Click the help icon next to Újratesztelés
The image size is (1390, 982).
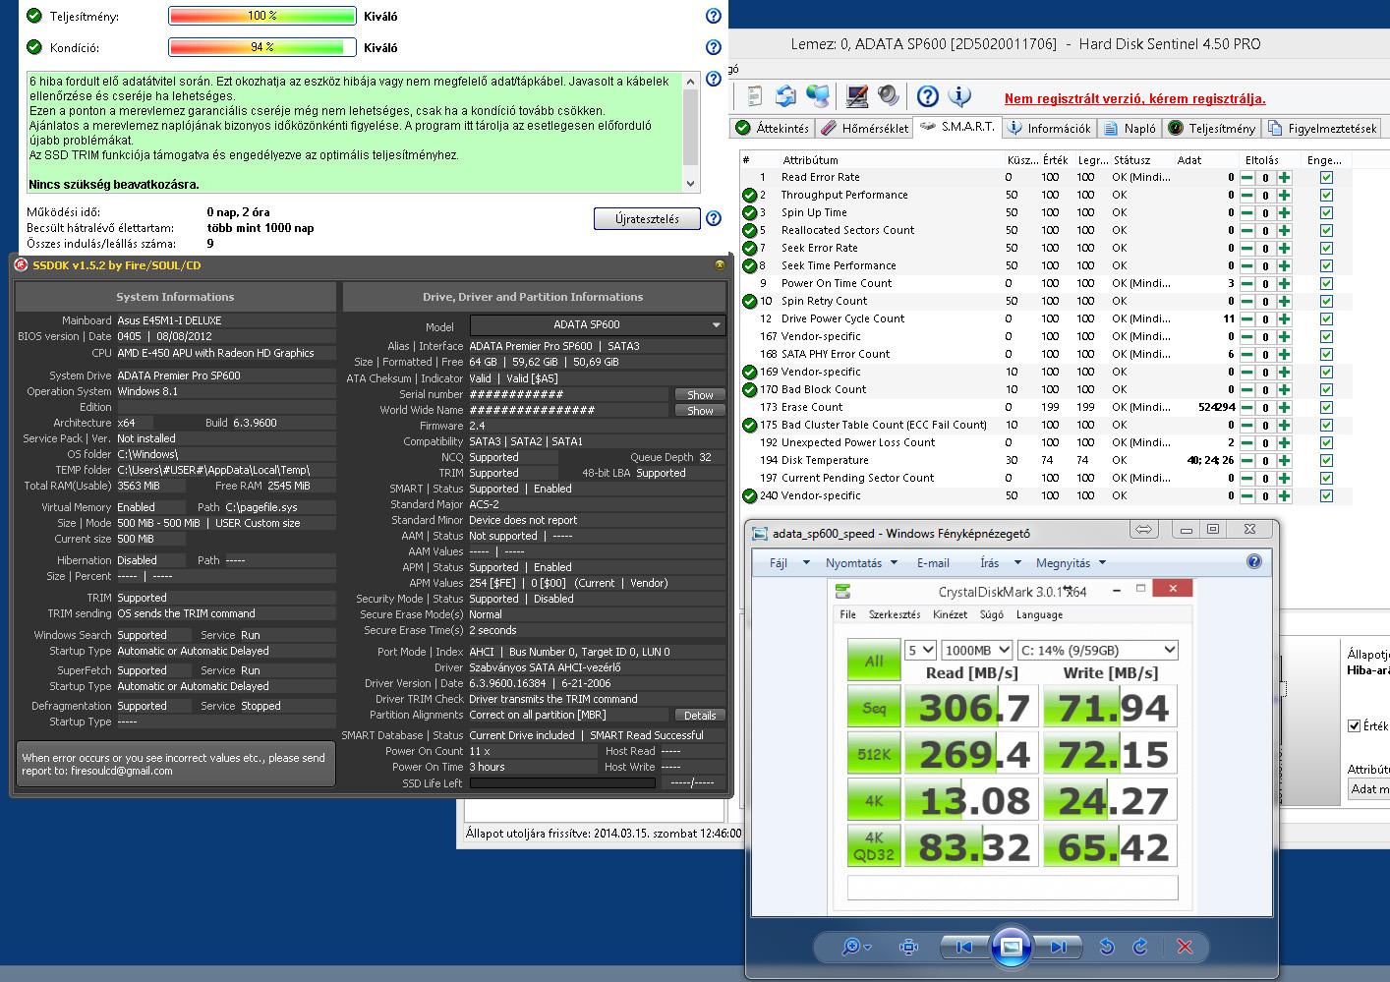pos(714,218)
